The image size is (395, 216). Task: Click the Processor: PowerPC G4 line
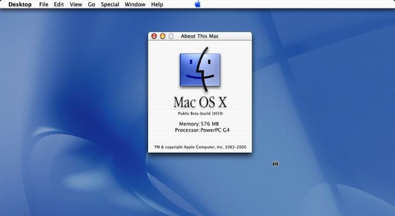(x=202, y=130)
